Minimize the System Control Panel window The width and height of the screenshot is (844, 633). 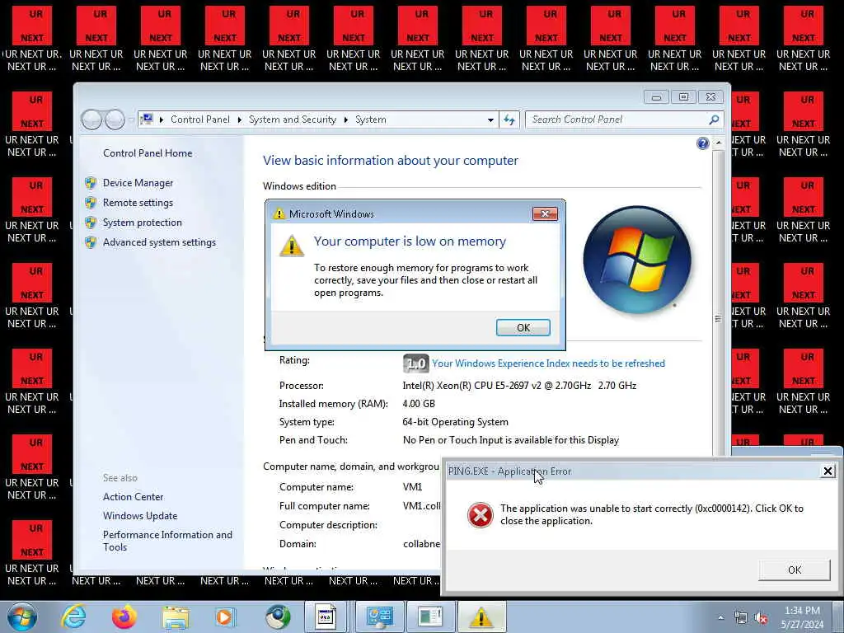(x=656, y=97)
